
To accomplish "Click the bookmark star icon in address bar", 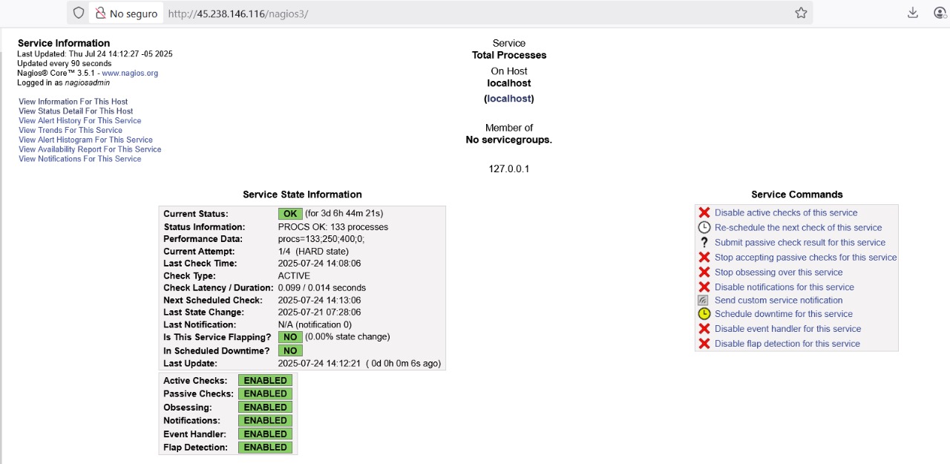I will click(801, 13).
